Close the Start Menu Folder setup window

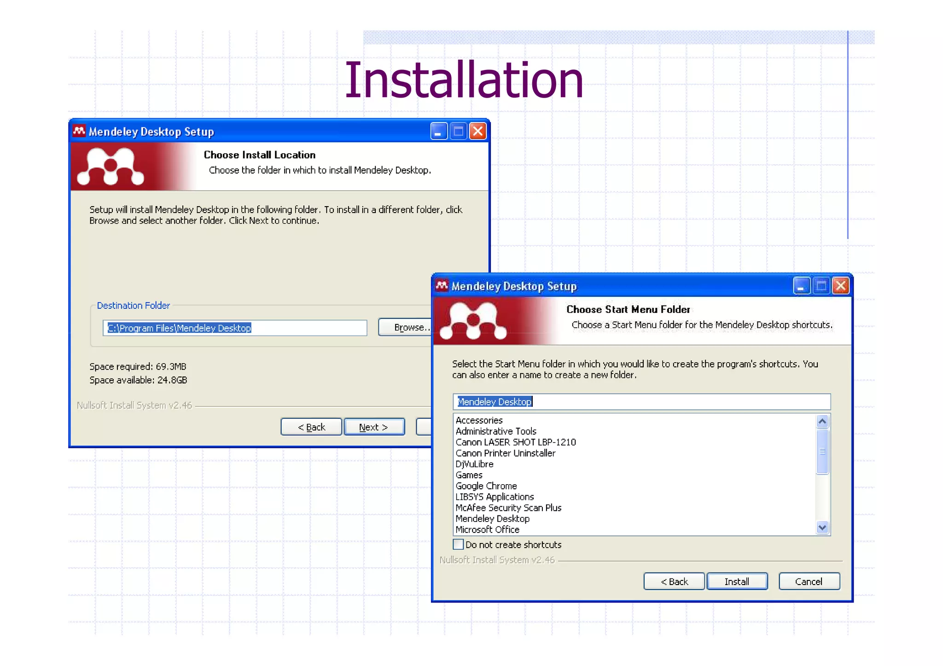point(841,286)
